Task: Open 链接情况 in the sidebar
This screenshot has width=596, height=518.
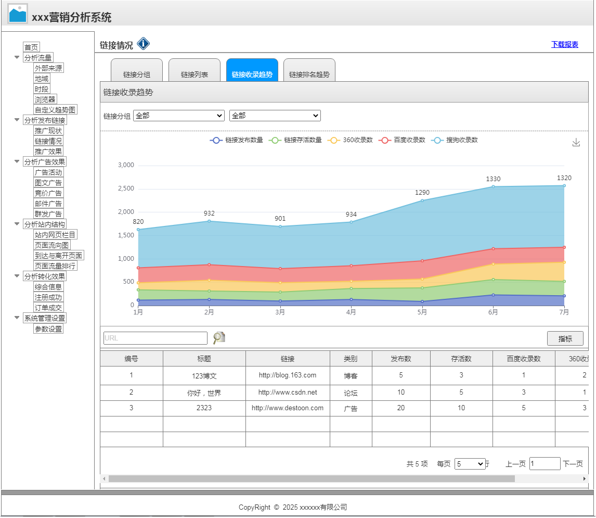Action: [48, 141]
